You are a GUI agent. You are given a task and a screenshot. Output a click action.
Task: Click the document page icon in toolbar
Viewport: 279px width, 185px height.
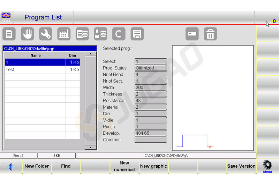pos(9,34)
